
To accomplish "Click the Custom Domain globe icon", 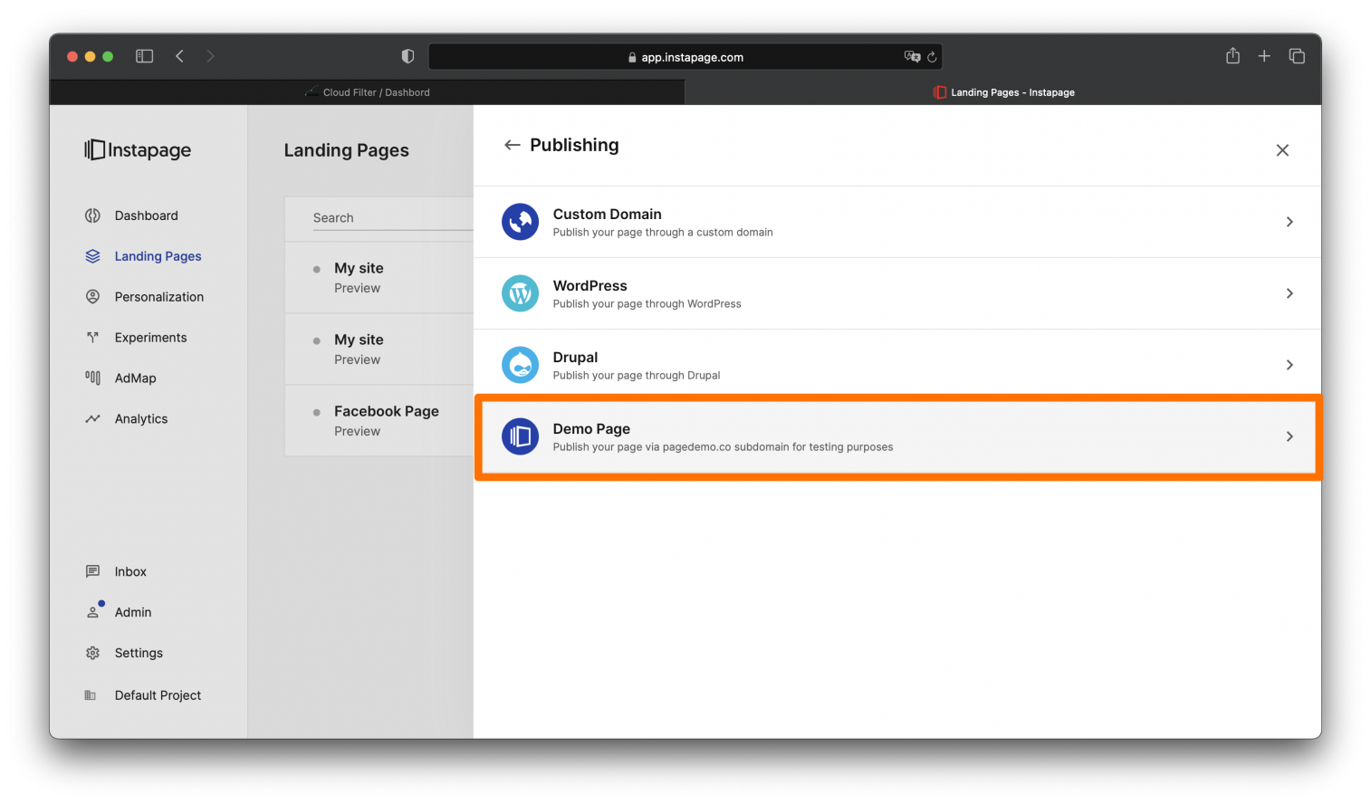I will (521, 222).
